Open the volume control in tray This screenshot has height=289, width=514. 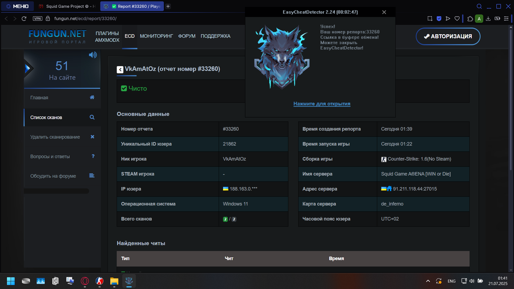472,281
